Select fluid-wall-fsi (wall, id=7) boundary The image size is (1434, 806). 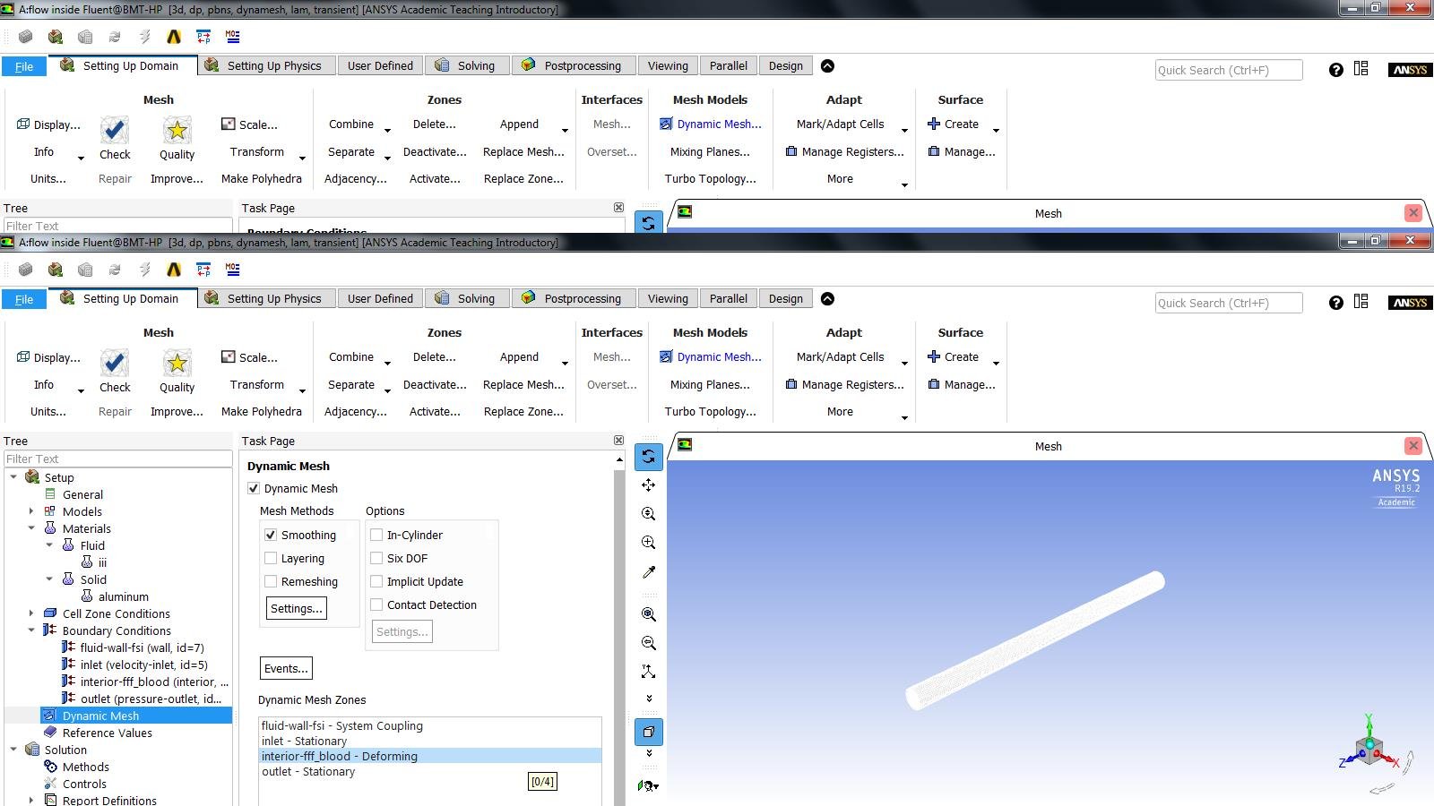point(142,647)
